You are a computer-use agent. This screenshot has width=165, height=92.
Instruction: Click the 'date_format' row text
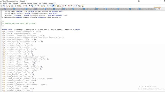pos(19,75)
